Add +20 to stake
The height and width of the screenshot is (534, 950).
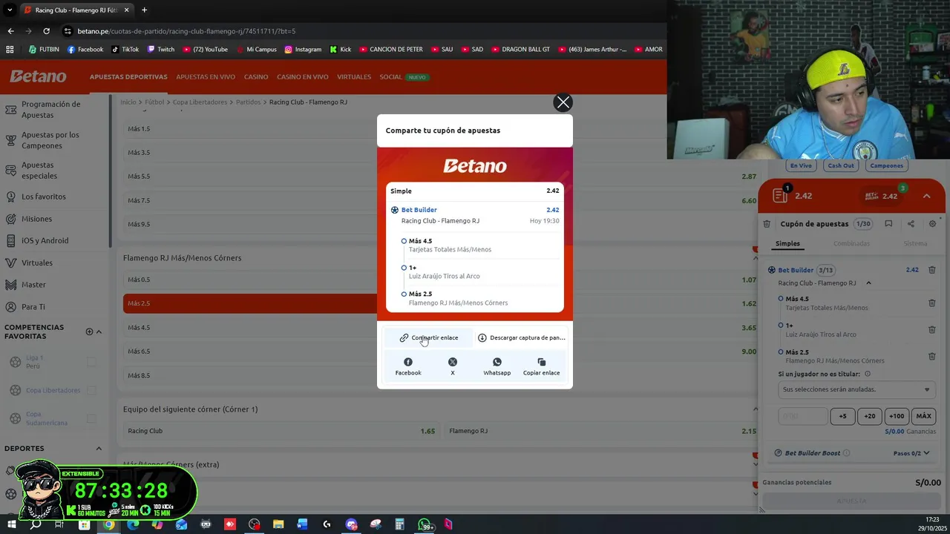(869, 416)
